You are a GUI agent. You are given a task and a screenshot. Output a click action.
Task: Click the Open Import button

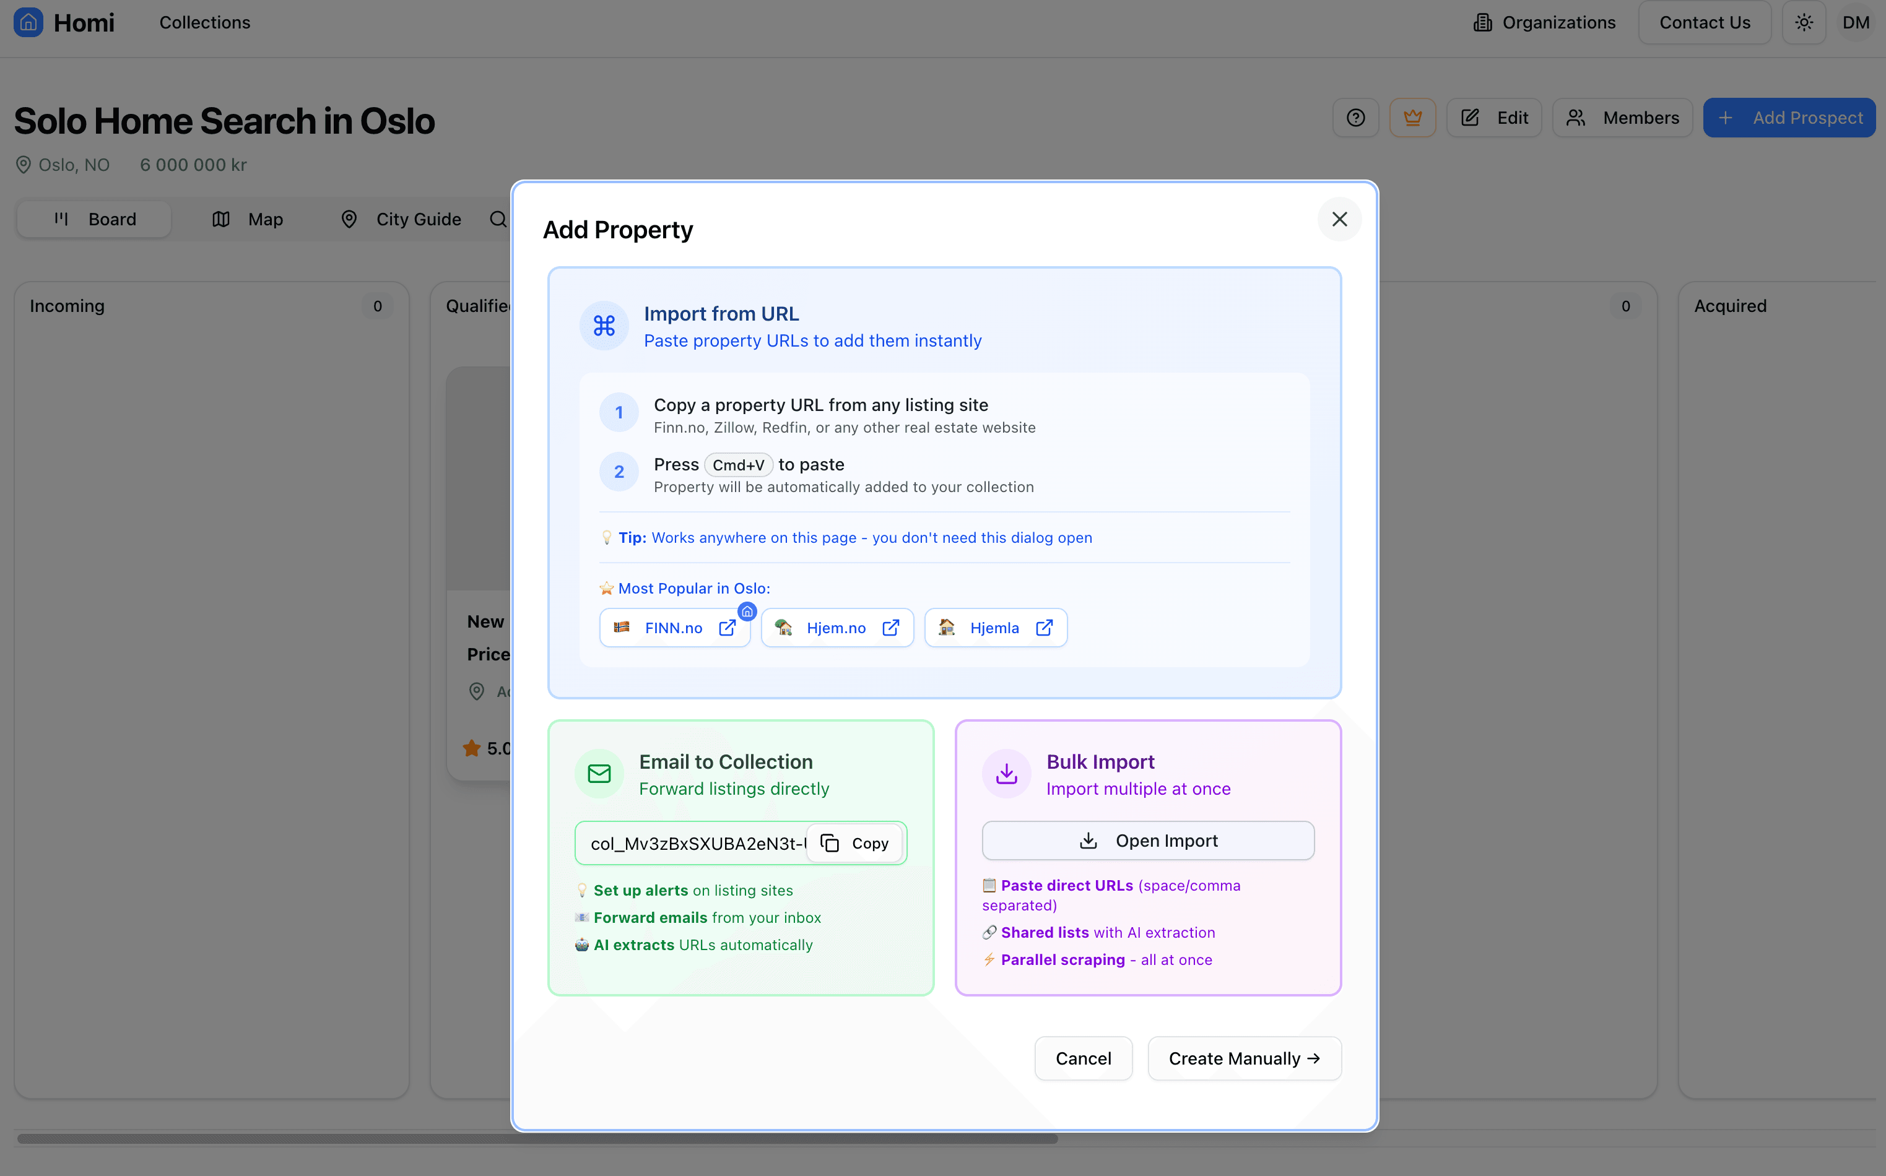[1147, 841]
